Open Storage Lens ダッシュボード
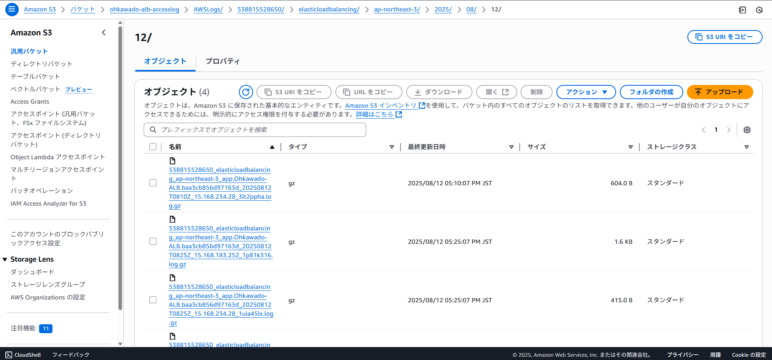Viewport: 772px width, 360px height. 32,272
